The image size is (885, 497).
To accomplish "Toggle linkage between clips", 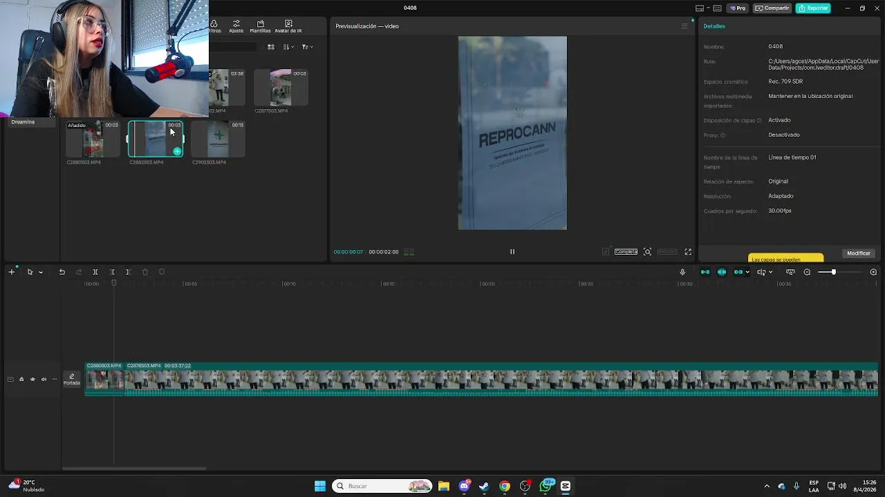I will (x=738, y=272).
